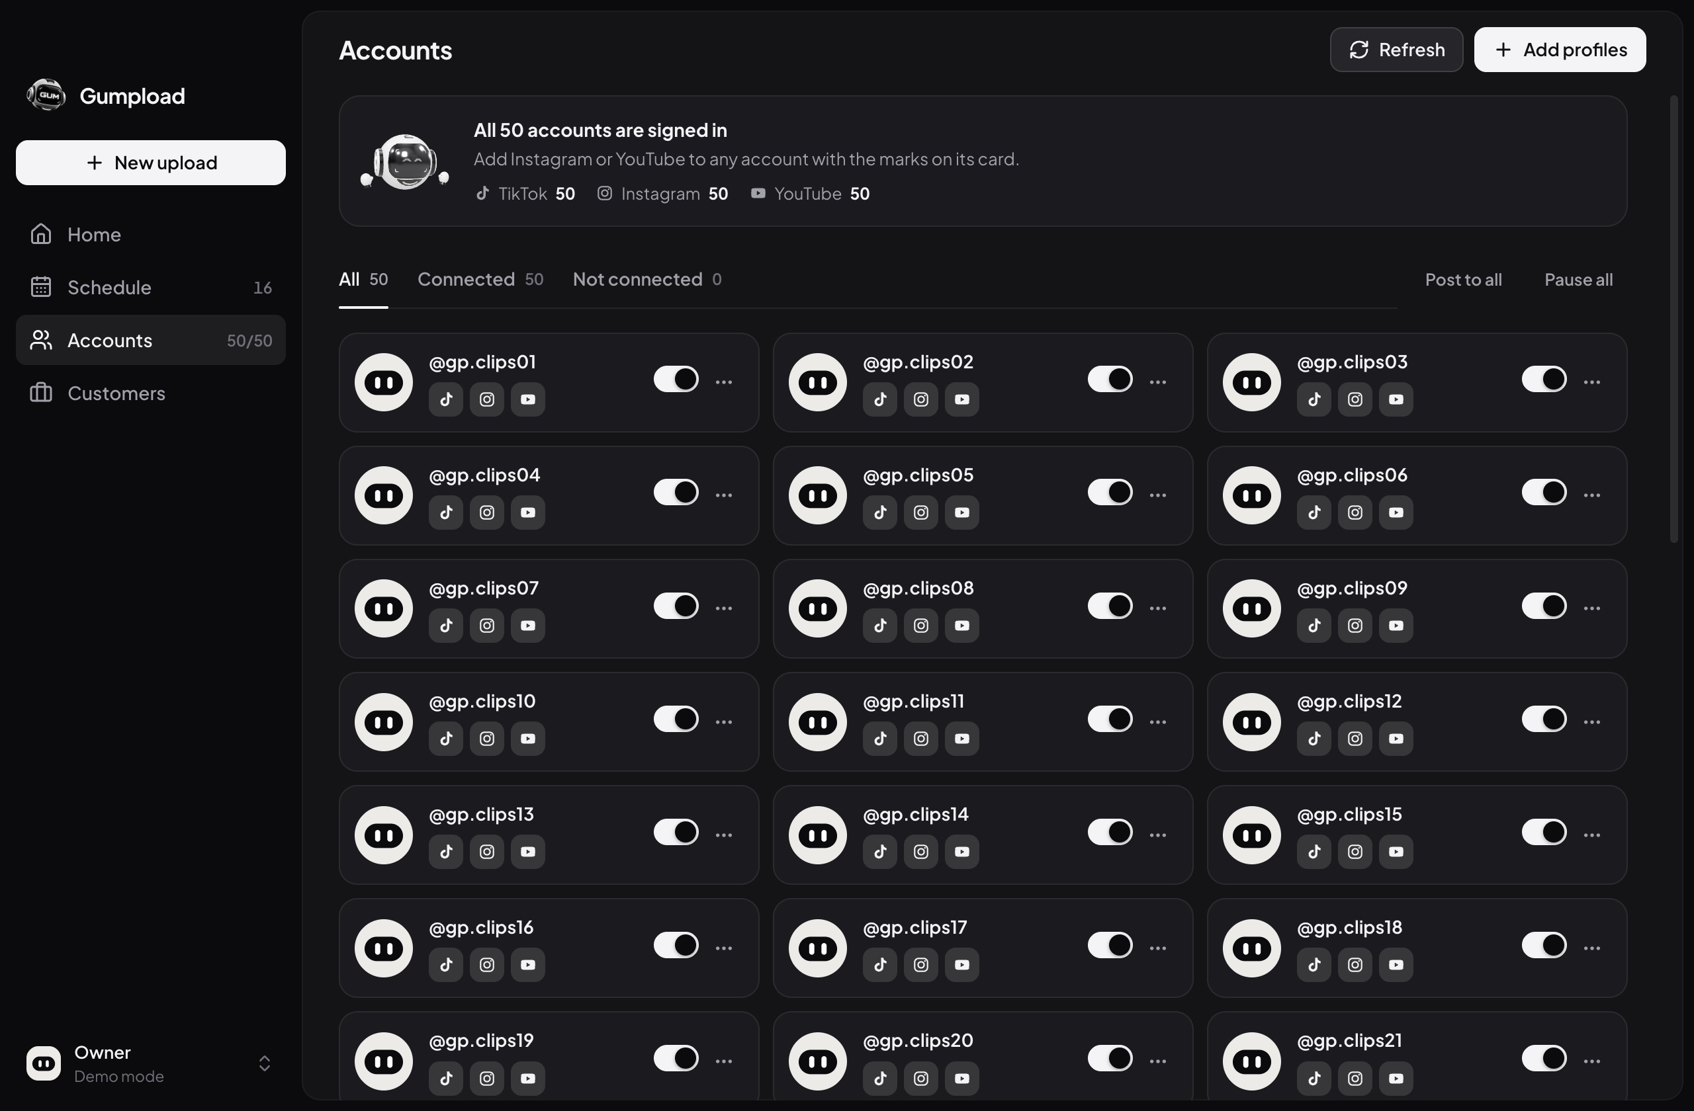1694x1111 pixels.
Task: Expand more options for @gp.clips11
Action: pyautogui.click(x=1158, y=722)
